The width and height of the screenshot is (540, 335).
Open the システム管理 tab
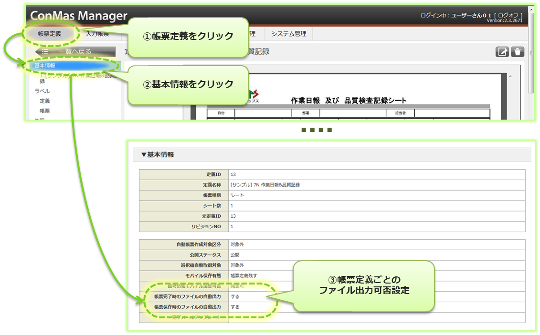(x=288, y=34)
